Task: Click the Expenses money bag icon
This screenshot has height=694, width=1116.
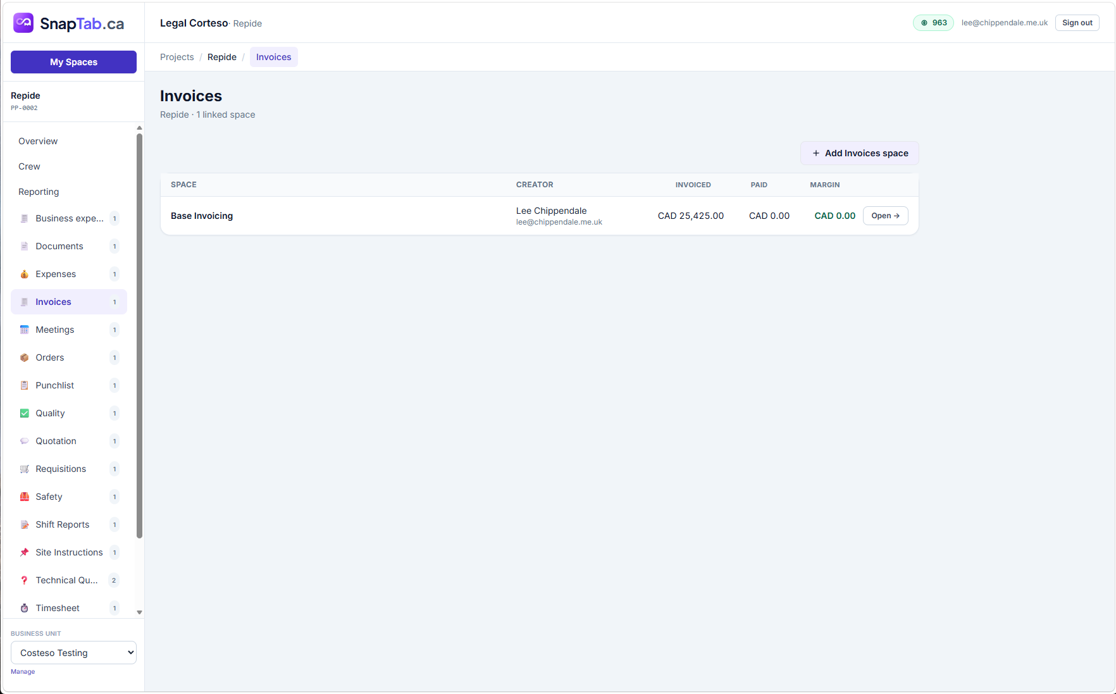Action: (24, 274)
